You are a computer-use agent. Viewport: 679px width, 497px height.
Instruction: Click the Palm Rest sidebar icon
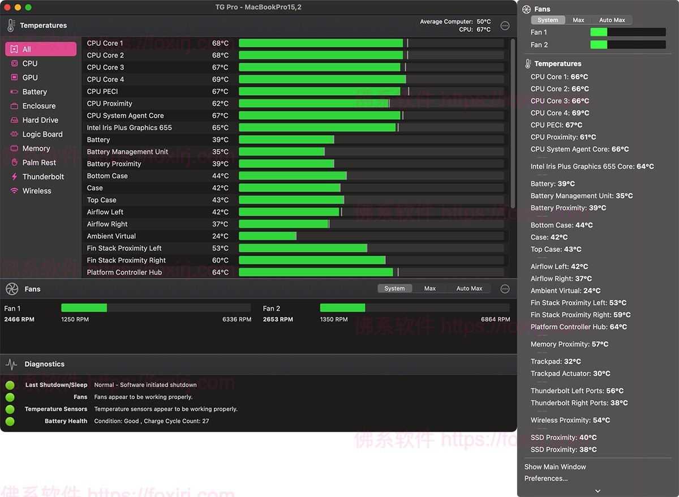point(14,162)
